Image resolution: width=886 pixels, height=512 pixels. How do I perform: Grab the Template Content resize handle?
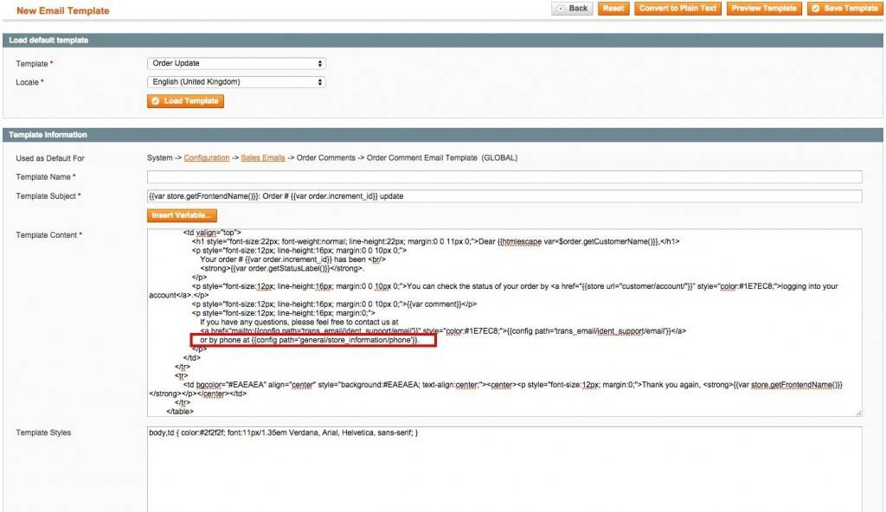858,413
